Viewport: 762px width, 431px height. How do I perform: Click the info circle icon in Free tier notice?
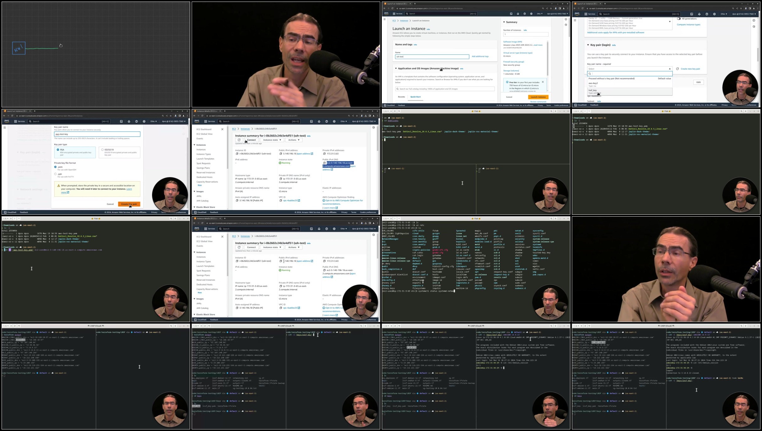507,82
